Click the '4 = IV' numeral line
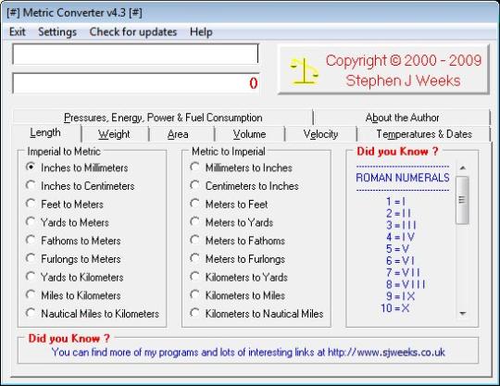This screenshot has height=386, width=500. pyautogui.click(x=400, y=237)
